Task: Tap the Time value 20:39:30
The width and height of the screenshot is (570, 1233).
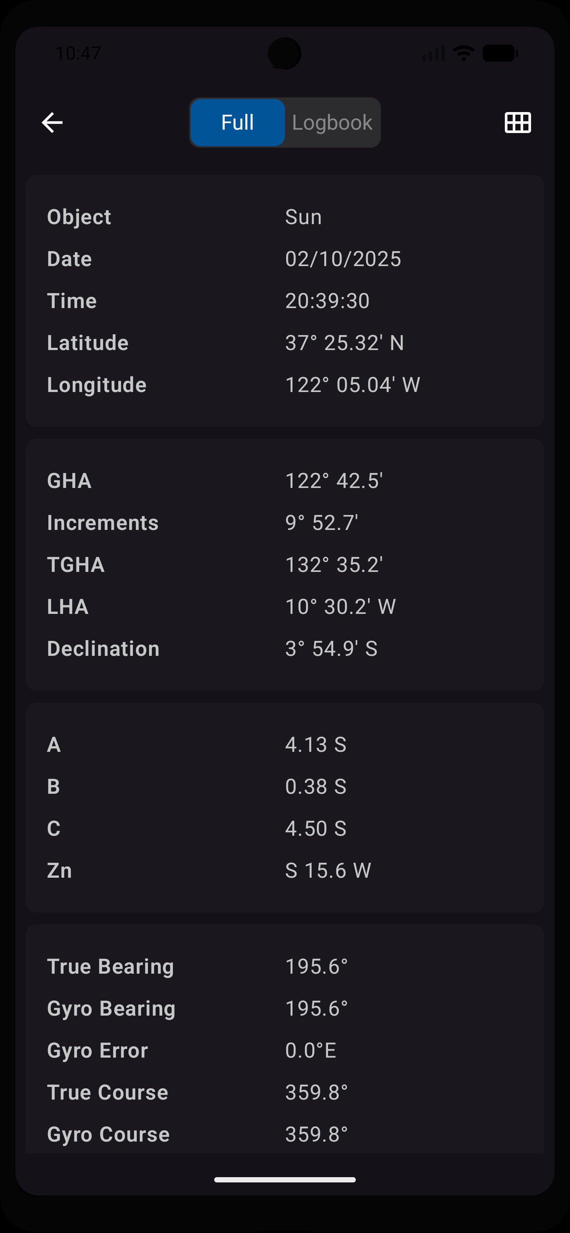Action: pos(328,301)
